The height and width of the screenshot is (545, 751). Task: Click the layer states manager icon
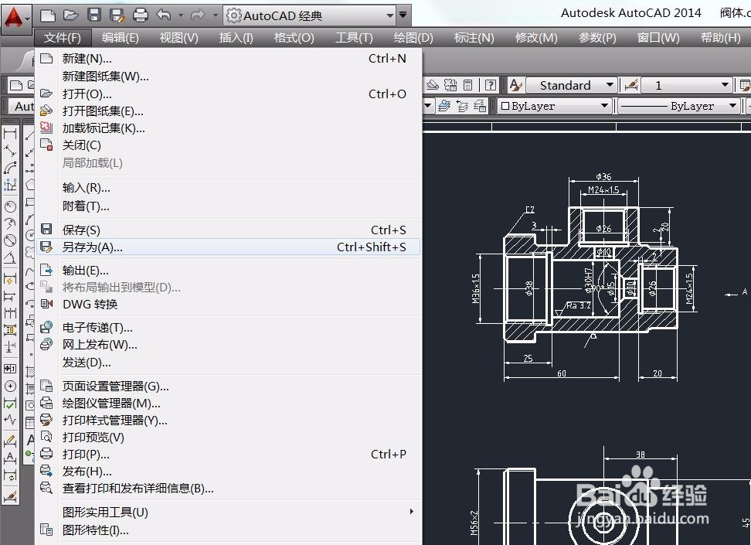click(x=480, y=106)
